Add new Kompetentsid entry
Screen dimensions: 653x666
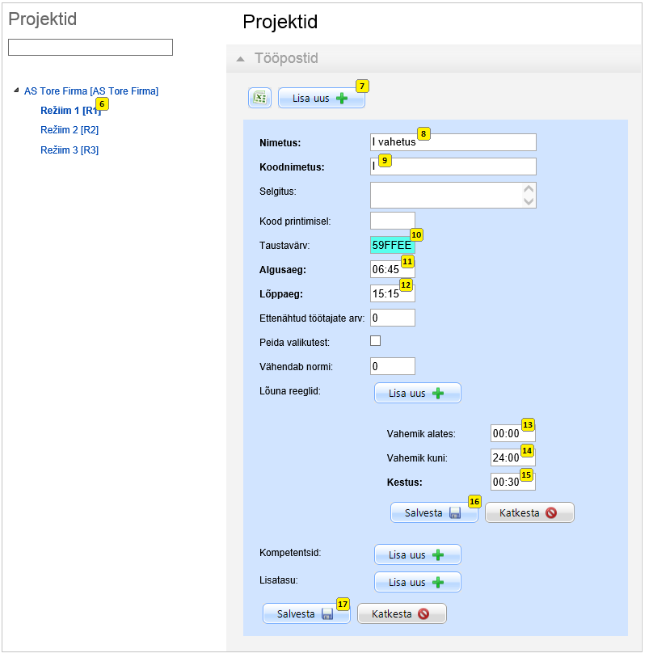tap(417, 555)
